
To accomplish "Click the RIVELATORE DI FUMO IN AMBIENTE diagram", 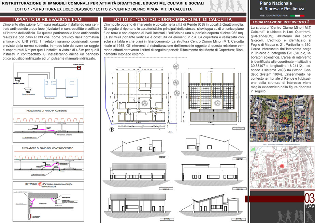I will (x=48, y=125).
